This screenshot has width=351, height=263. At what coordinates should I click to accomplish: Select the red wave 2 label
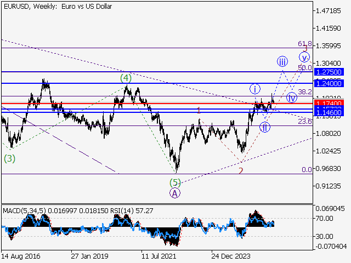tap(240, 170)
